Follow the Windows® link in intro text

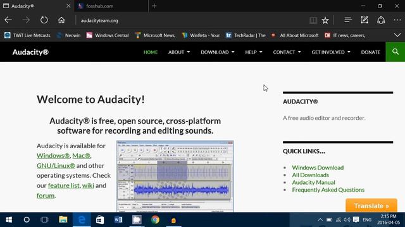(x=53, y=156)
